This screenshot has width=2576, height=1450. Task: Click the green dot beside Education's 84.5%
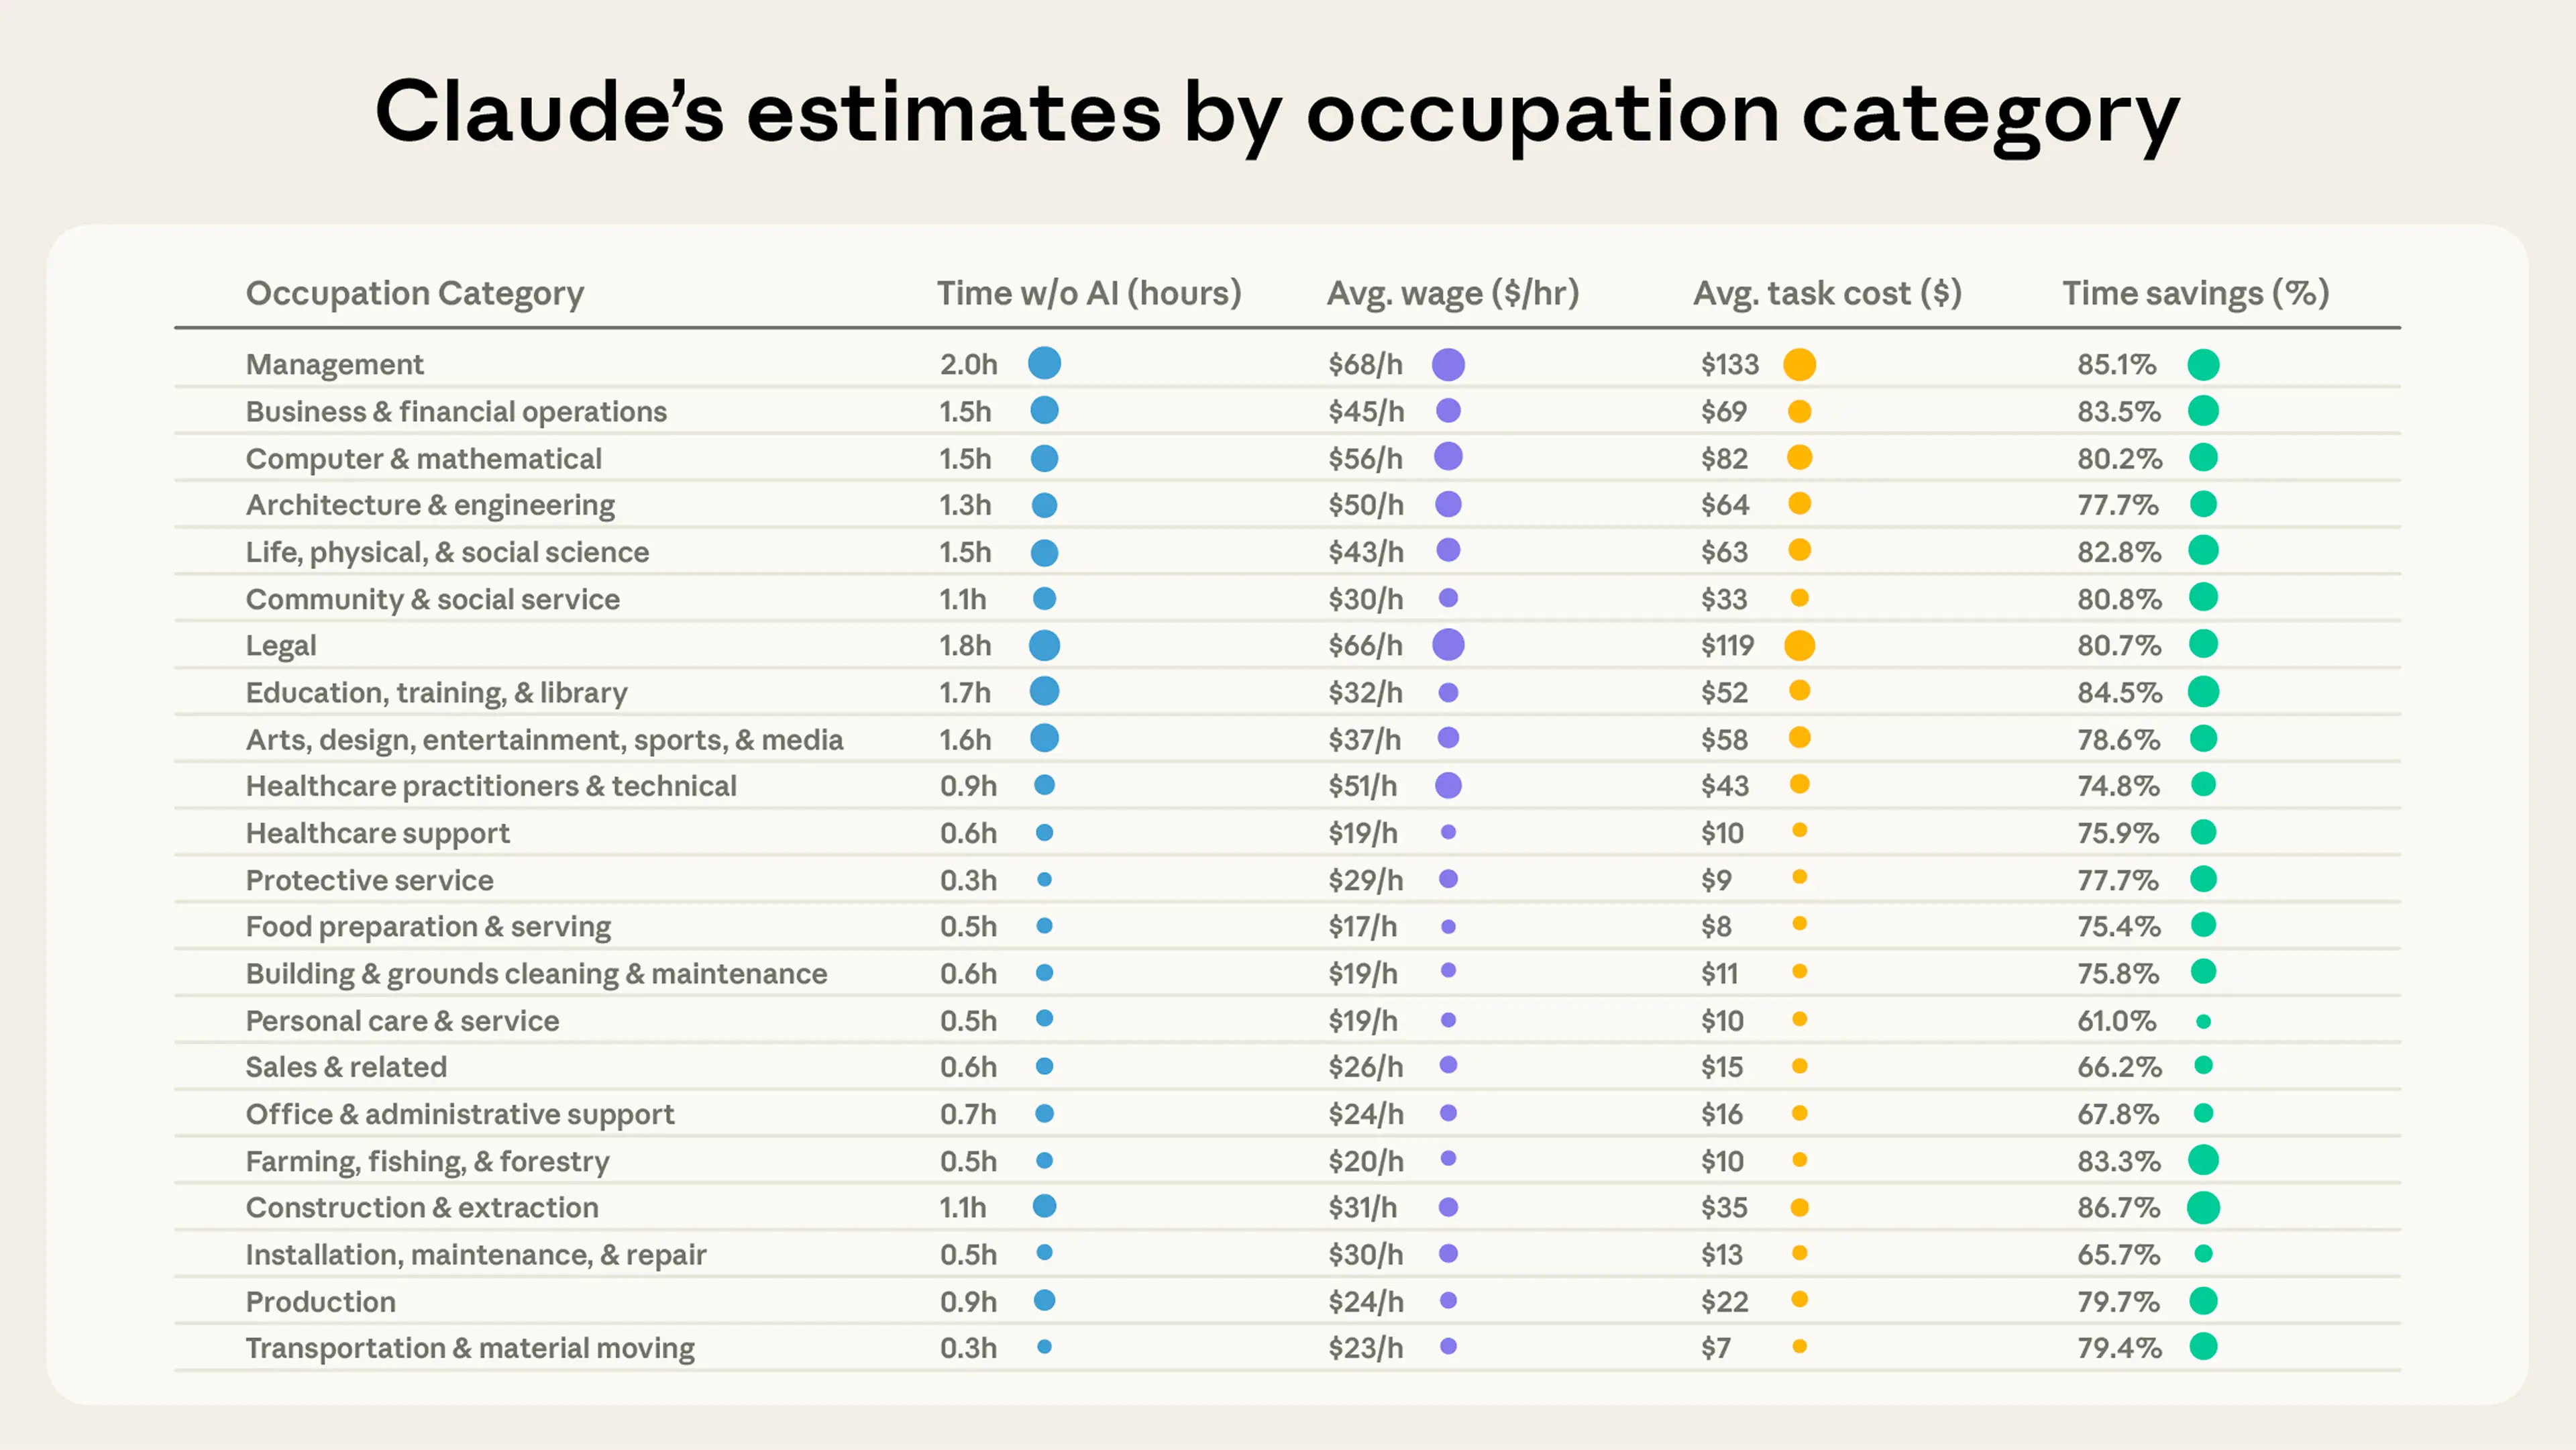click(x=2203, y=691)
